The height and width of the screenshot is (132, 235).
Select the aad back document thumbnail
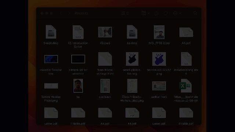coord(105,86)
